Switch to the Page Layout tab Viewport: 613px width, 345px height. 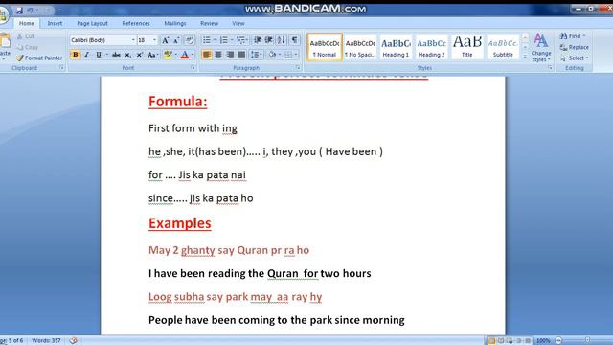(x=92, y=23)
